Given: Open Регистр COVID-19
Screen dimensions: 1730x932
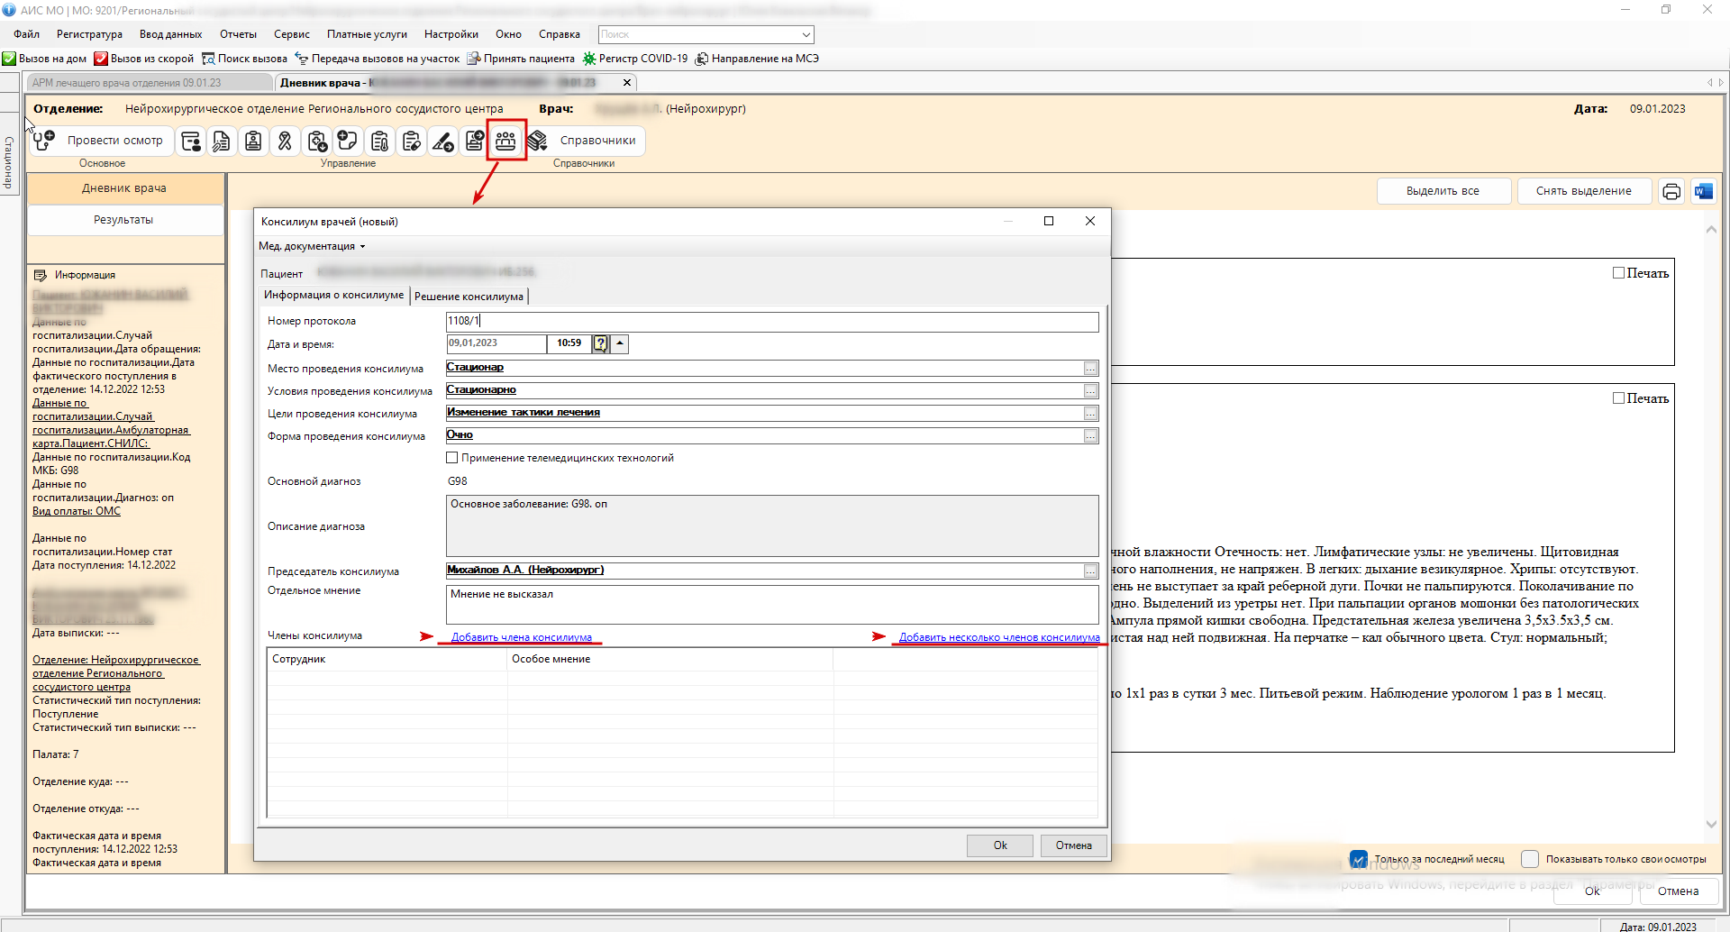Looking at the screenshot, I should [635, 59].
